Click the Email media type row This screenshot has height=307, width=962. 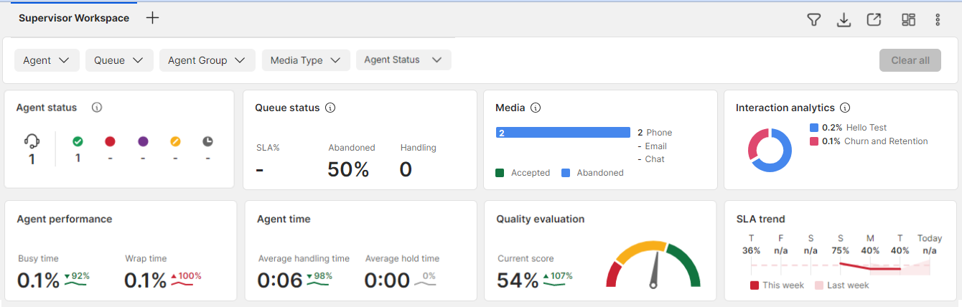[x=652, y=146]
